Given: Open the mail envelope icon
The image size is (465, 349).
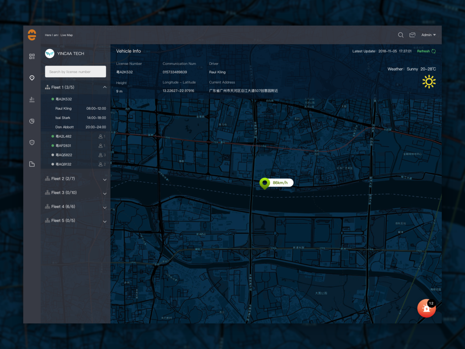Looking at the screenshot, I should (x=412, y=35).
